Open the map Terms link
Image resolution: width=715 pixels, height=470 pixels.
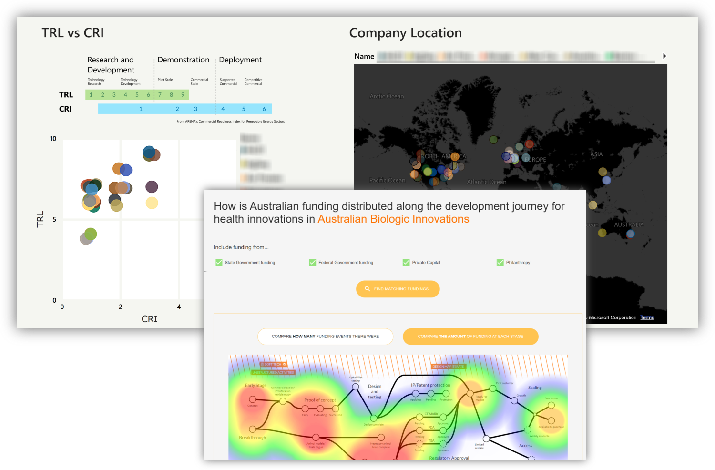coord(647,317)
